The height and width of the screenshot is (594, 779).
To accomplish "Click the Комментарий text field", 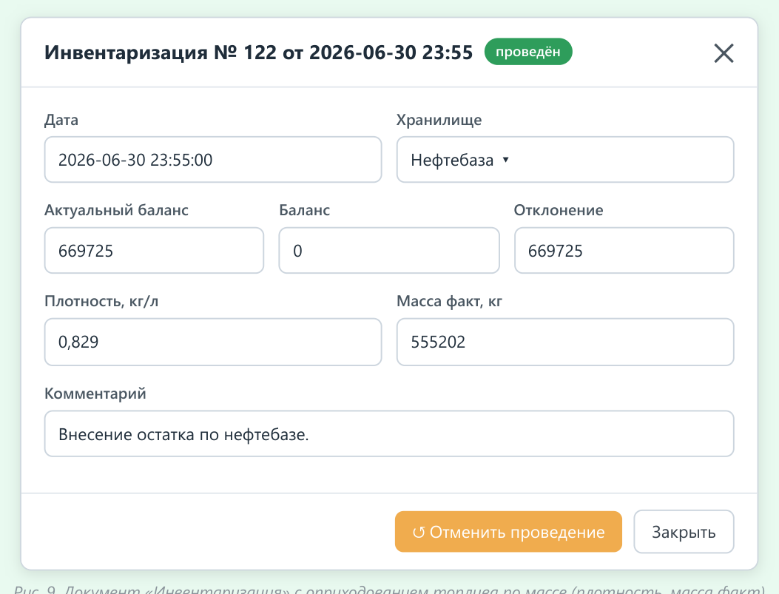I will tap(389, 433).
